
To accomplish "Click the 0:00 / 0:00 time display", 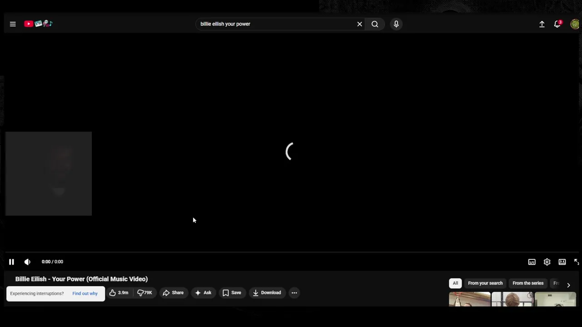I will 52,262.
